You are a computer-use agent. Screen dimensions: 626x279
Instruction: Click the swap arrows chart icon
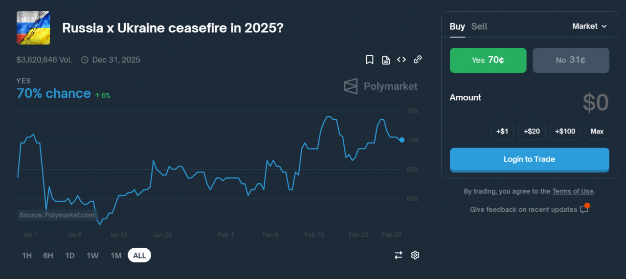pos(399,255)
